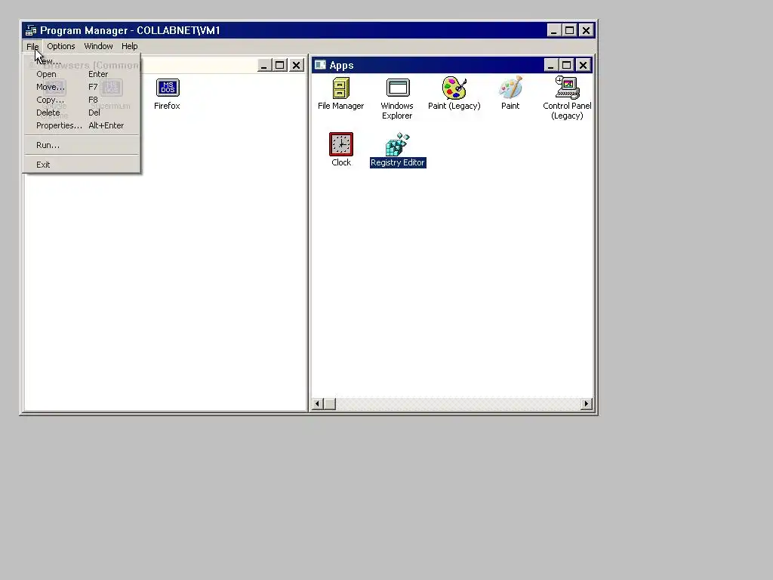Click the Apps horizontal scrollbar thumb
The height and width of the screenshot is (580, 773).
[x=330, y=404]
